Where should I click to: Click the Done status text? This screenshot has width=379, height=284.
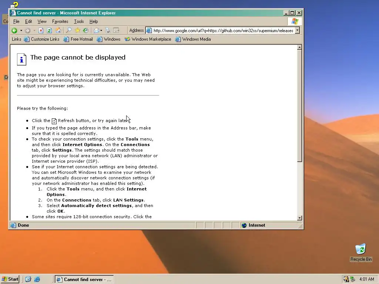(x=23, y=225)
